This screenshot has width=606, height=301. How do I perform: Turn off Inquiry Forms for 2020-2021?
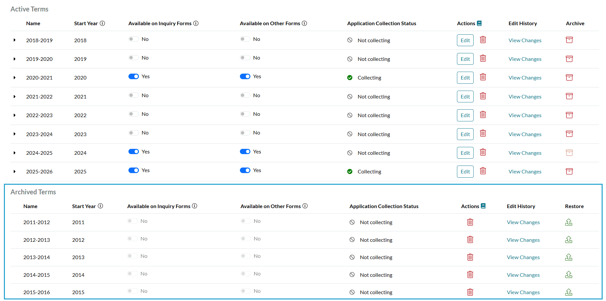point(134,76)
